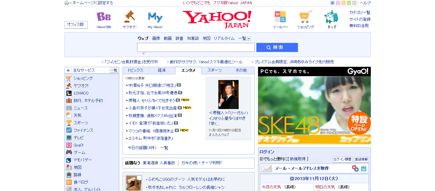435x191 pixels.
Task: Click the web search input field
Action: click(196, 47)
